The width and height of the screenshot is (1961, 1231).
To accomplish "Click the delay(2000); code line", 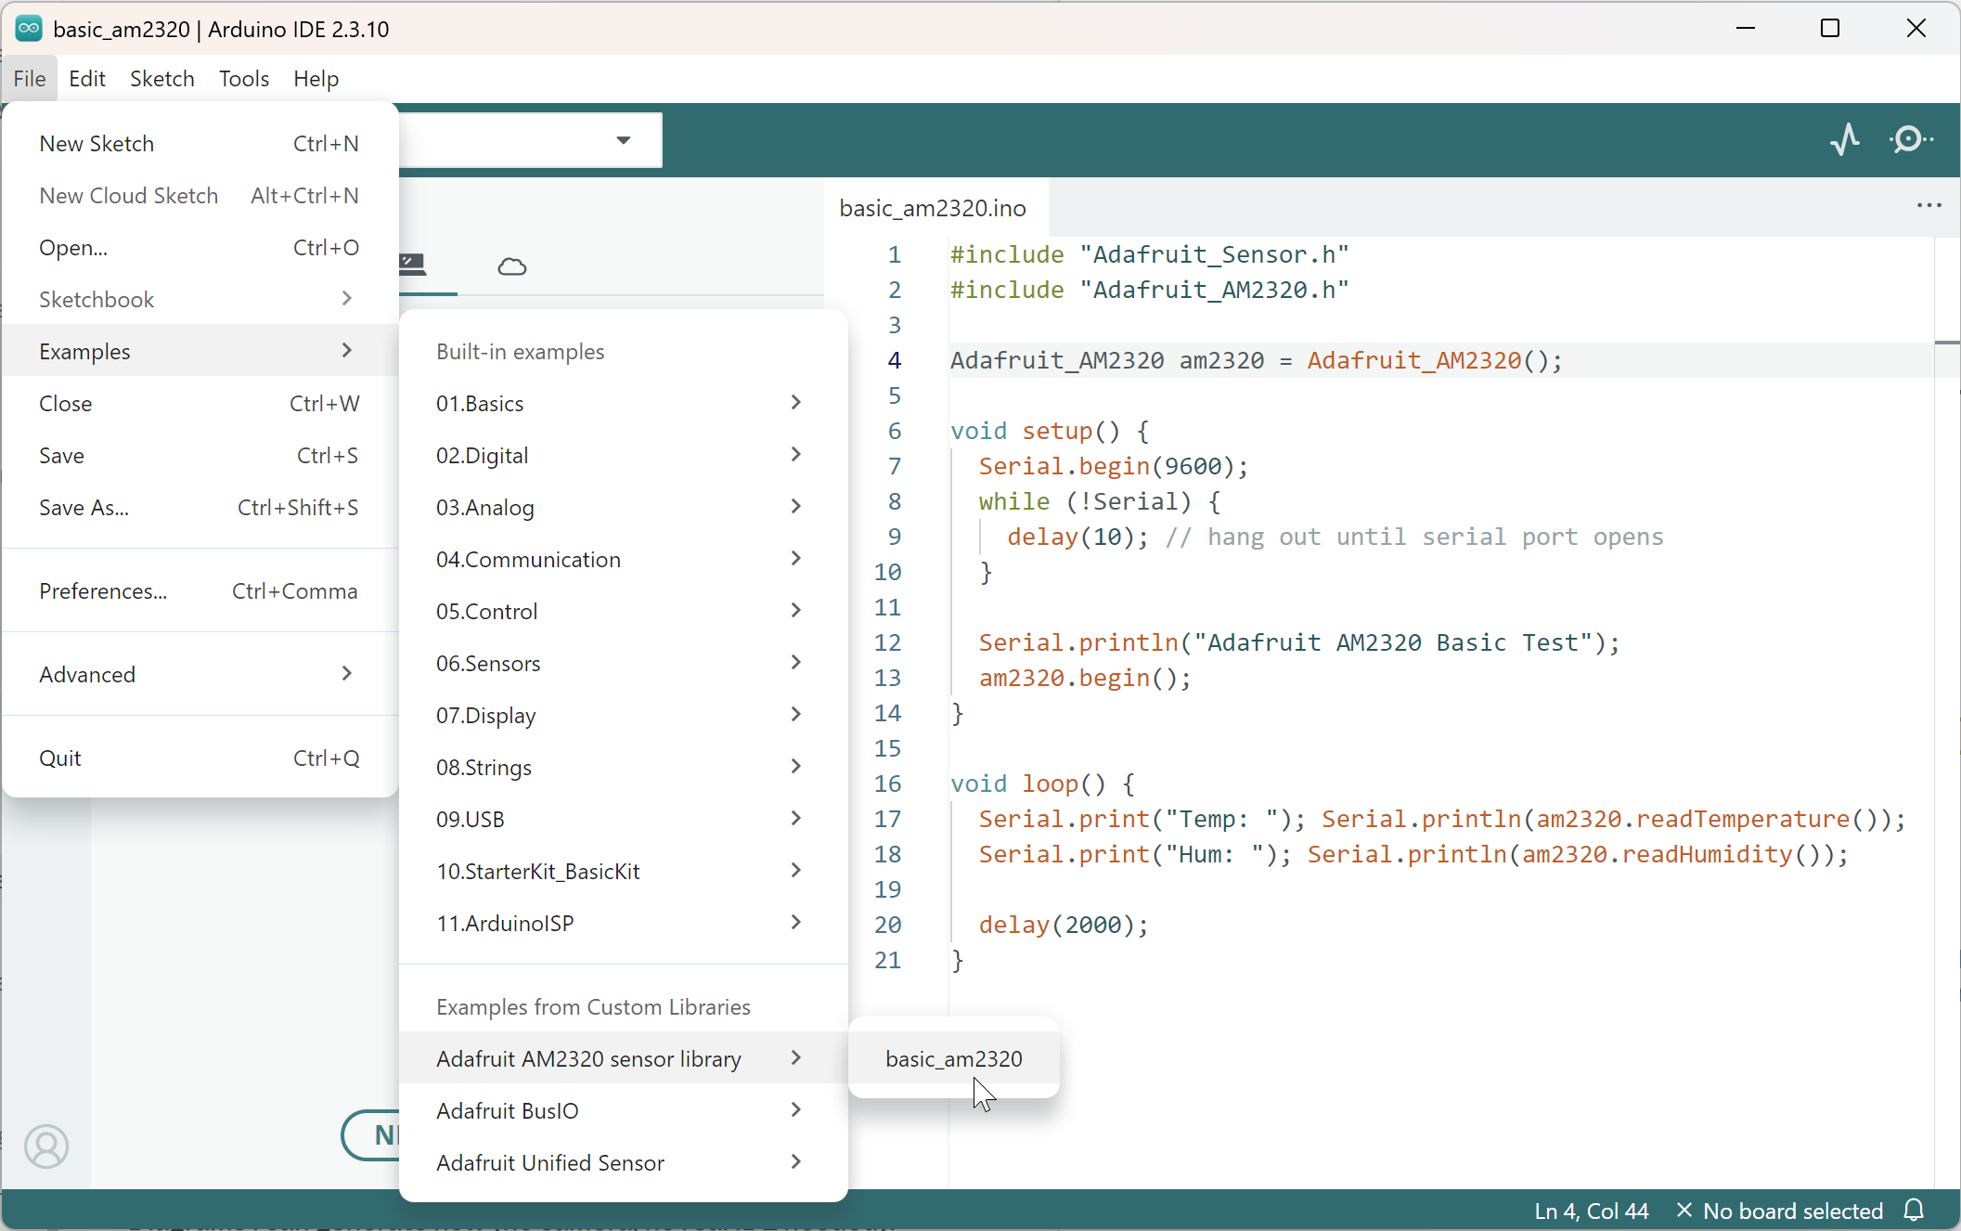I will coord(1064,925).
